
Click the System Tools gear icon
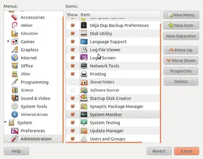tap(15, 106)
